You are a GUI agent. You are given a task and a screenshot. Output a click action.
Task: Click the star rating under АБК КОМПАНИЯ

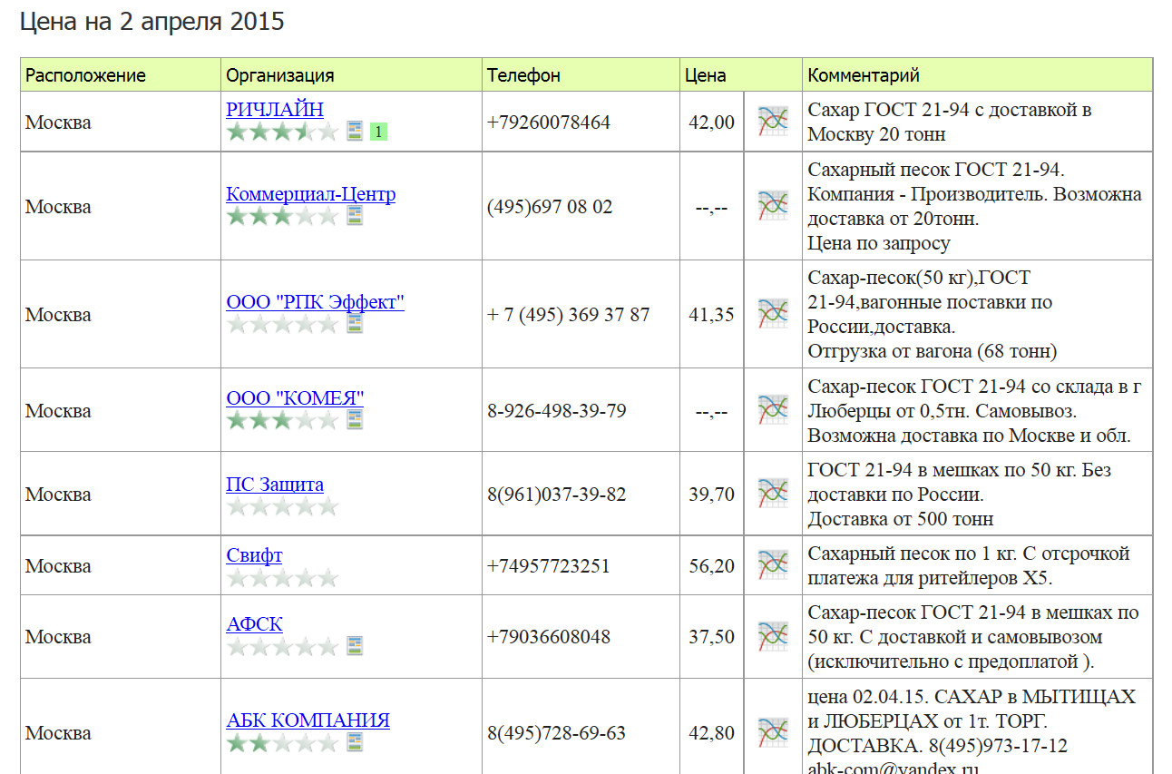point(282,742)
